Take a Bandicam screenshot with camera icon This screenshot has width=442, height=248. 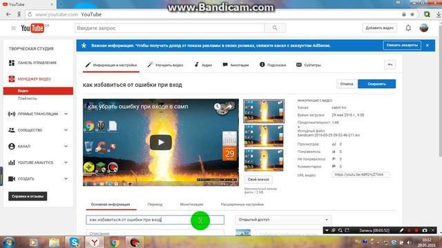point(425,230)
